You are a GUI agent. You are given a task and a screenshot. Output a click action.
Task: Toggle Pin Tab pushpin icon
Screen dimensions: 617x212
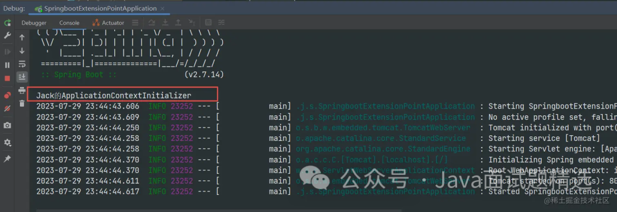7,158
